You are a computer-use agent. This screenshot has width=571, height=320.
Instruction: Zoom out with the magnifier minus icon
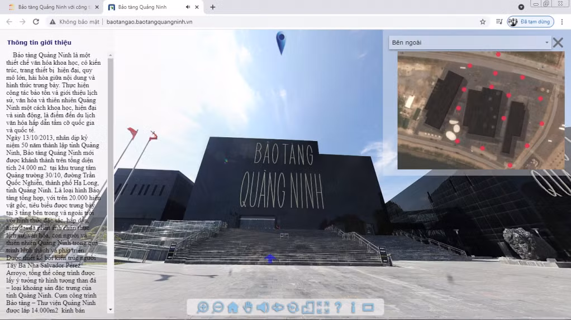[218, 308]
